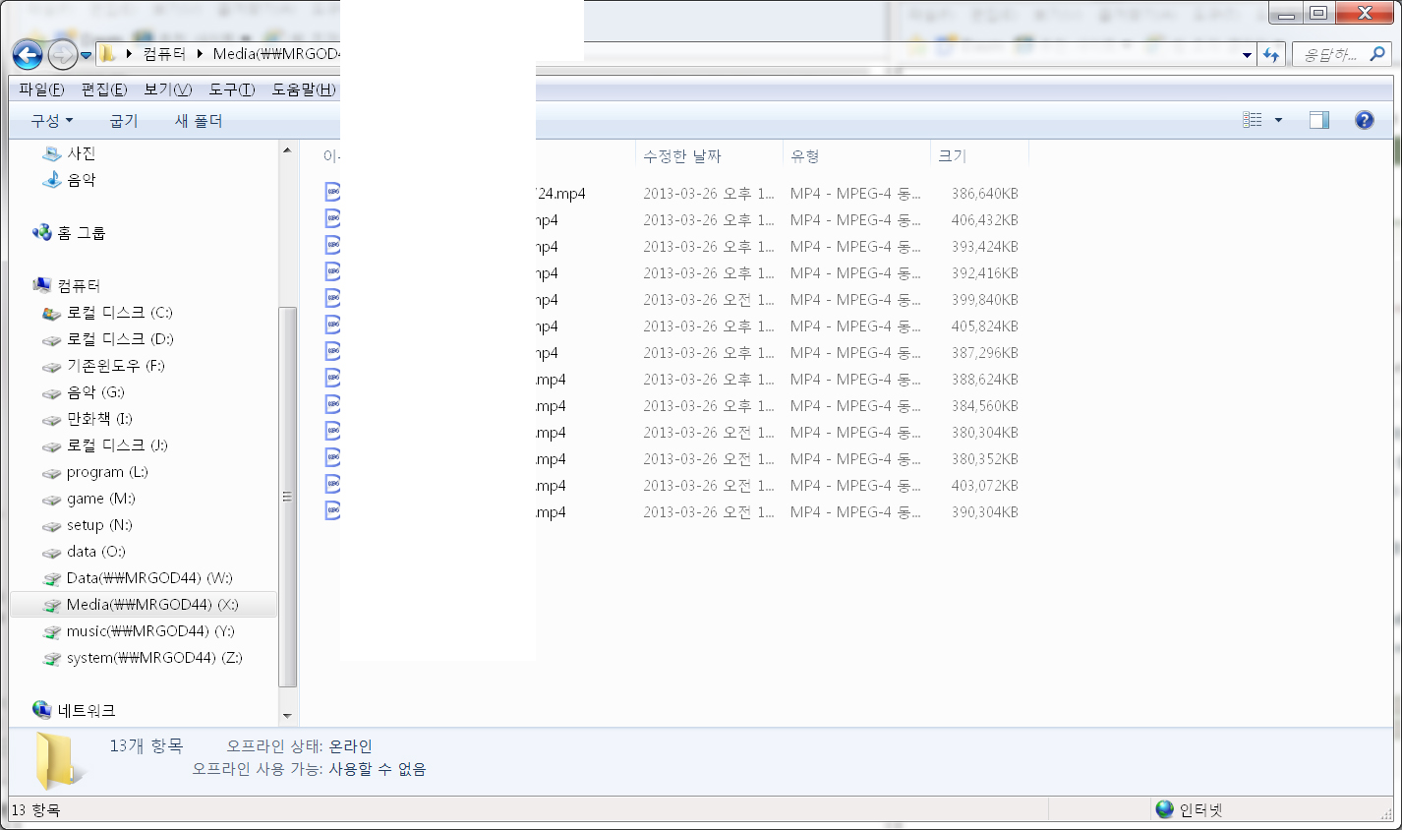Viewport: 1402px width, 830px height.
Task: Sort by the 유형 column header
Action: (857, 155)
